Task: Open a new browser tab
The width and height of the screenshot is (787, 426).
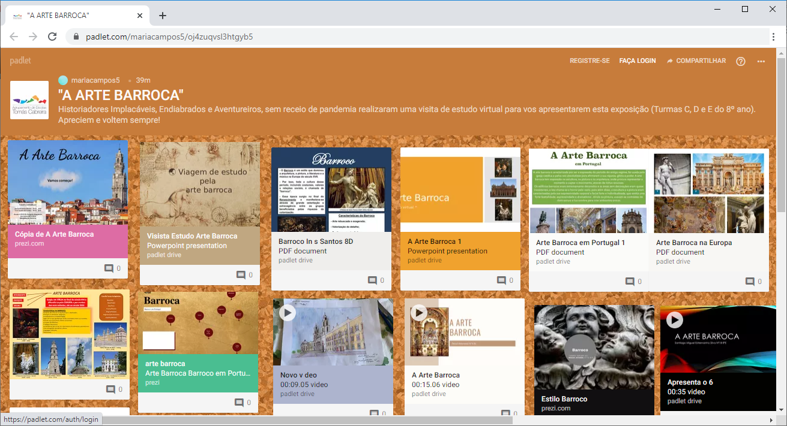Action: pyautogui.click(x=163, y=16)
